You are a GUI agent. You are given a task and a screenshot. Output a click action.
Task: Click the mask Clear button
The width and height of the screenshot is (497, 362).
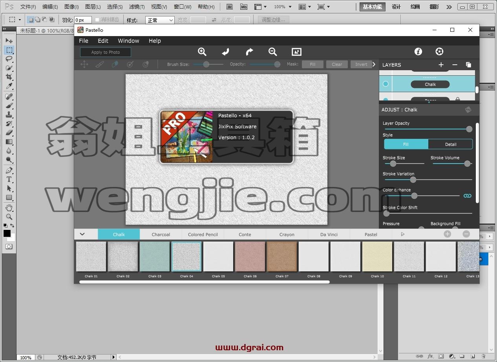point(337,64)
